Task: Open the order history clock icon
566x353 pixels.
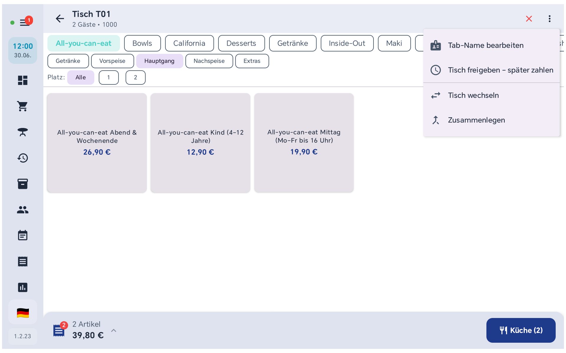Action: tap(23, 158)
